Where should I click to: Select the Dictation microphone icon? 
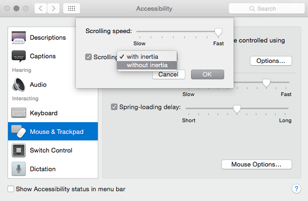click(18, 169)
